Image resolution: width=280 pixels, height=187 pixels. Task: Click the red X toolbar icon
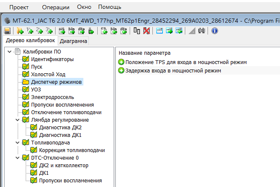146,31
